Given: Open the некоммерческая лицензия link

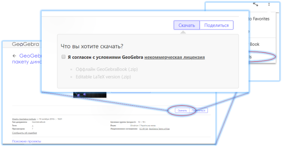Looking at the screenshot, I should pyautogui.click(x=174, y=57).
